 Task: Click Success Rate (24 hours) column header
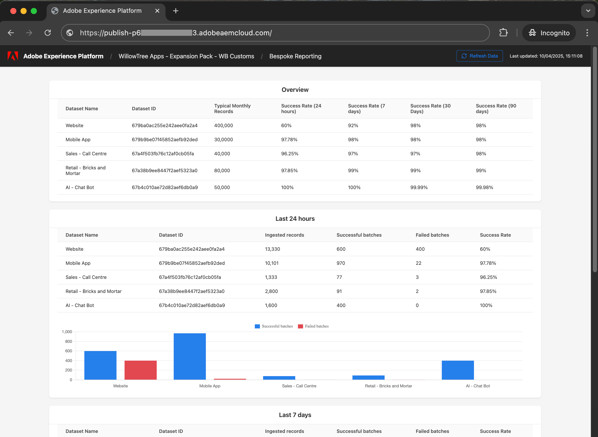coord(301,108)
